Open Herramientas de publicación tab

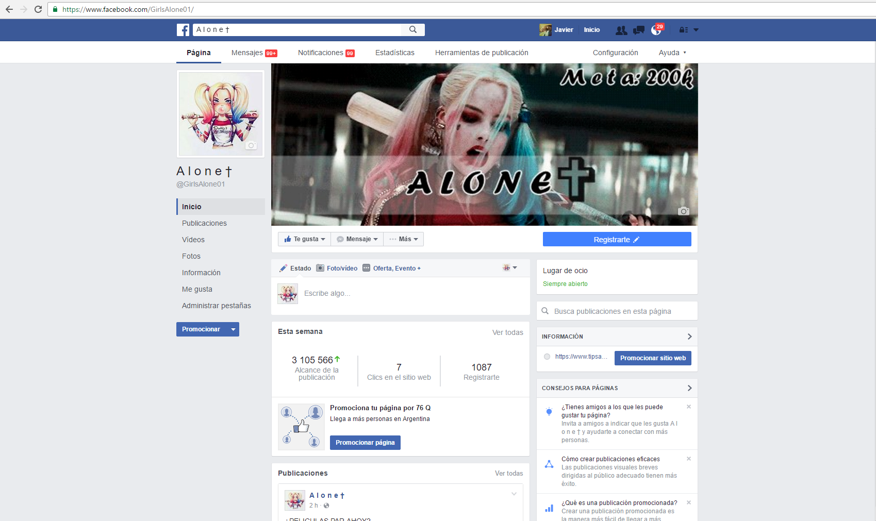[x=482, y=53]
